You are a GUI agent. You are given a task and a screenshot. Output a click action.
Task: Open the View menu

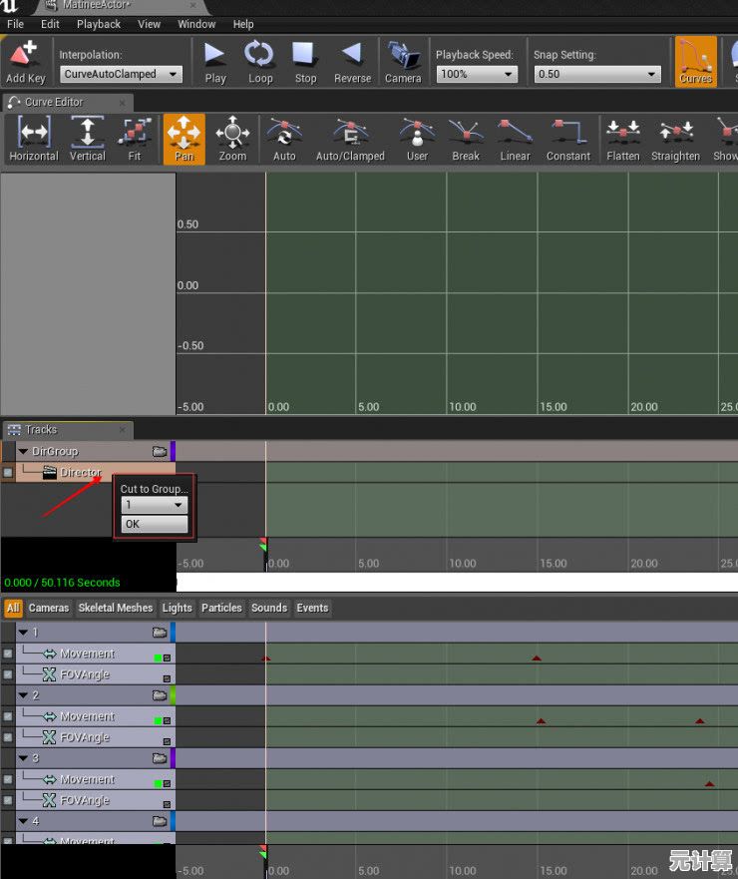pos(149,24)
